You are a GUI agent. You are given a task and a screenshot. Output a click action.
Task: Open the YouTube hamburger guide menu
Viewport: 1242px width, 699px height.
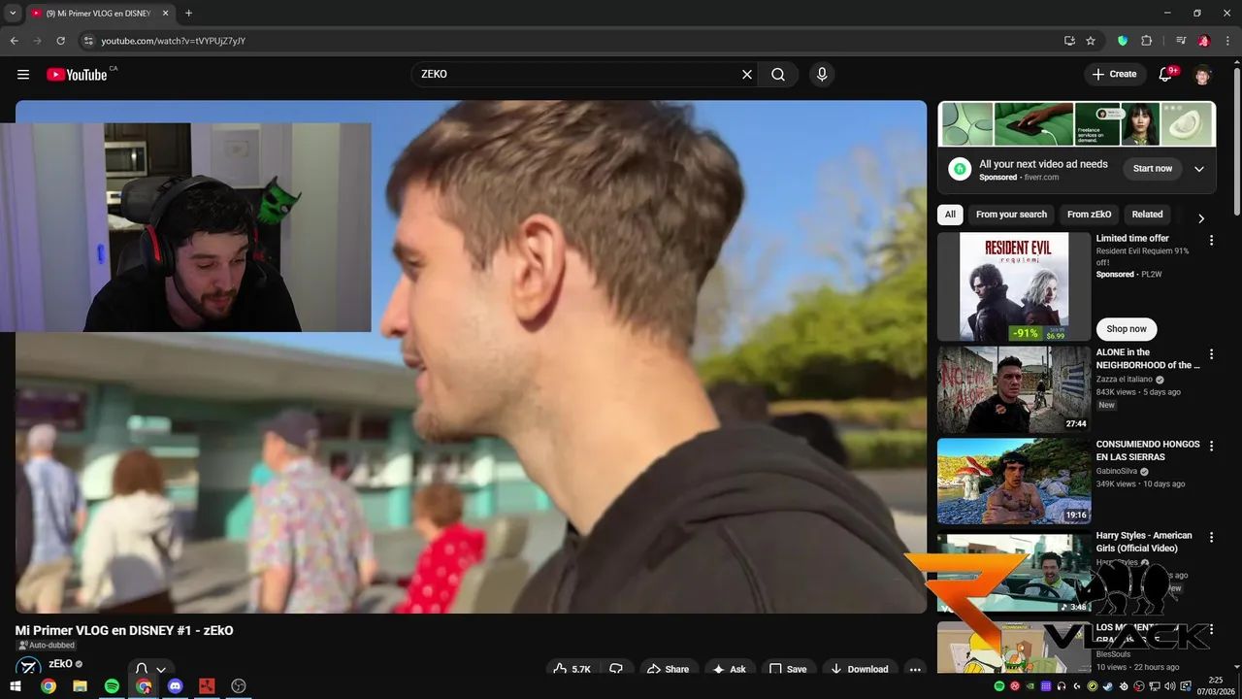23,75
